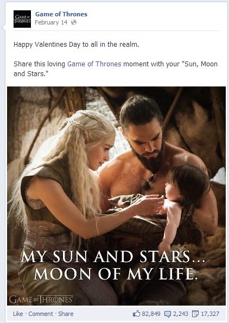
Task: Follow the inline Game of Thrones link in post text
Action: (x=94, y=64)
